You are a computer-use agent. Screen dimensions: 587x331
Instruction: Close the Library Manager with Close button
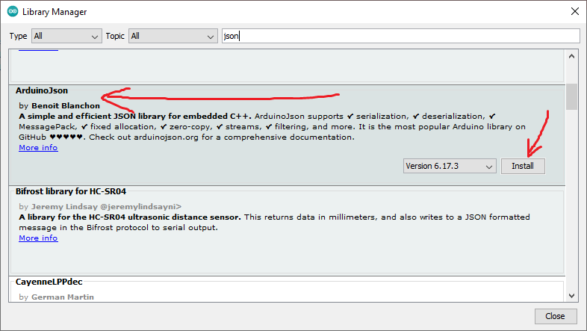tap(555, 316)
